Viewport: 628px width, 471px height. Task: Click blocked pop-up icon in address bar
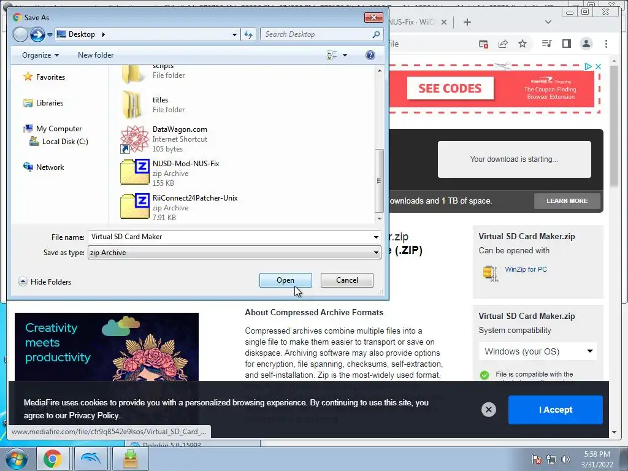[x=483, y=44]
